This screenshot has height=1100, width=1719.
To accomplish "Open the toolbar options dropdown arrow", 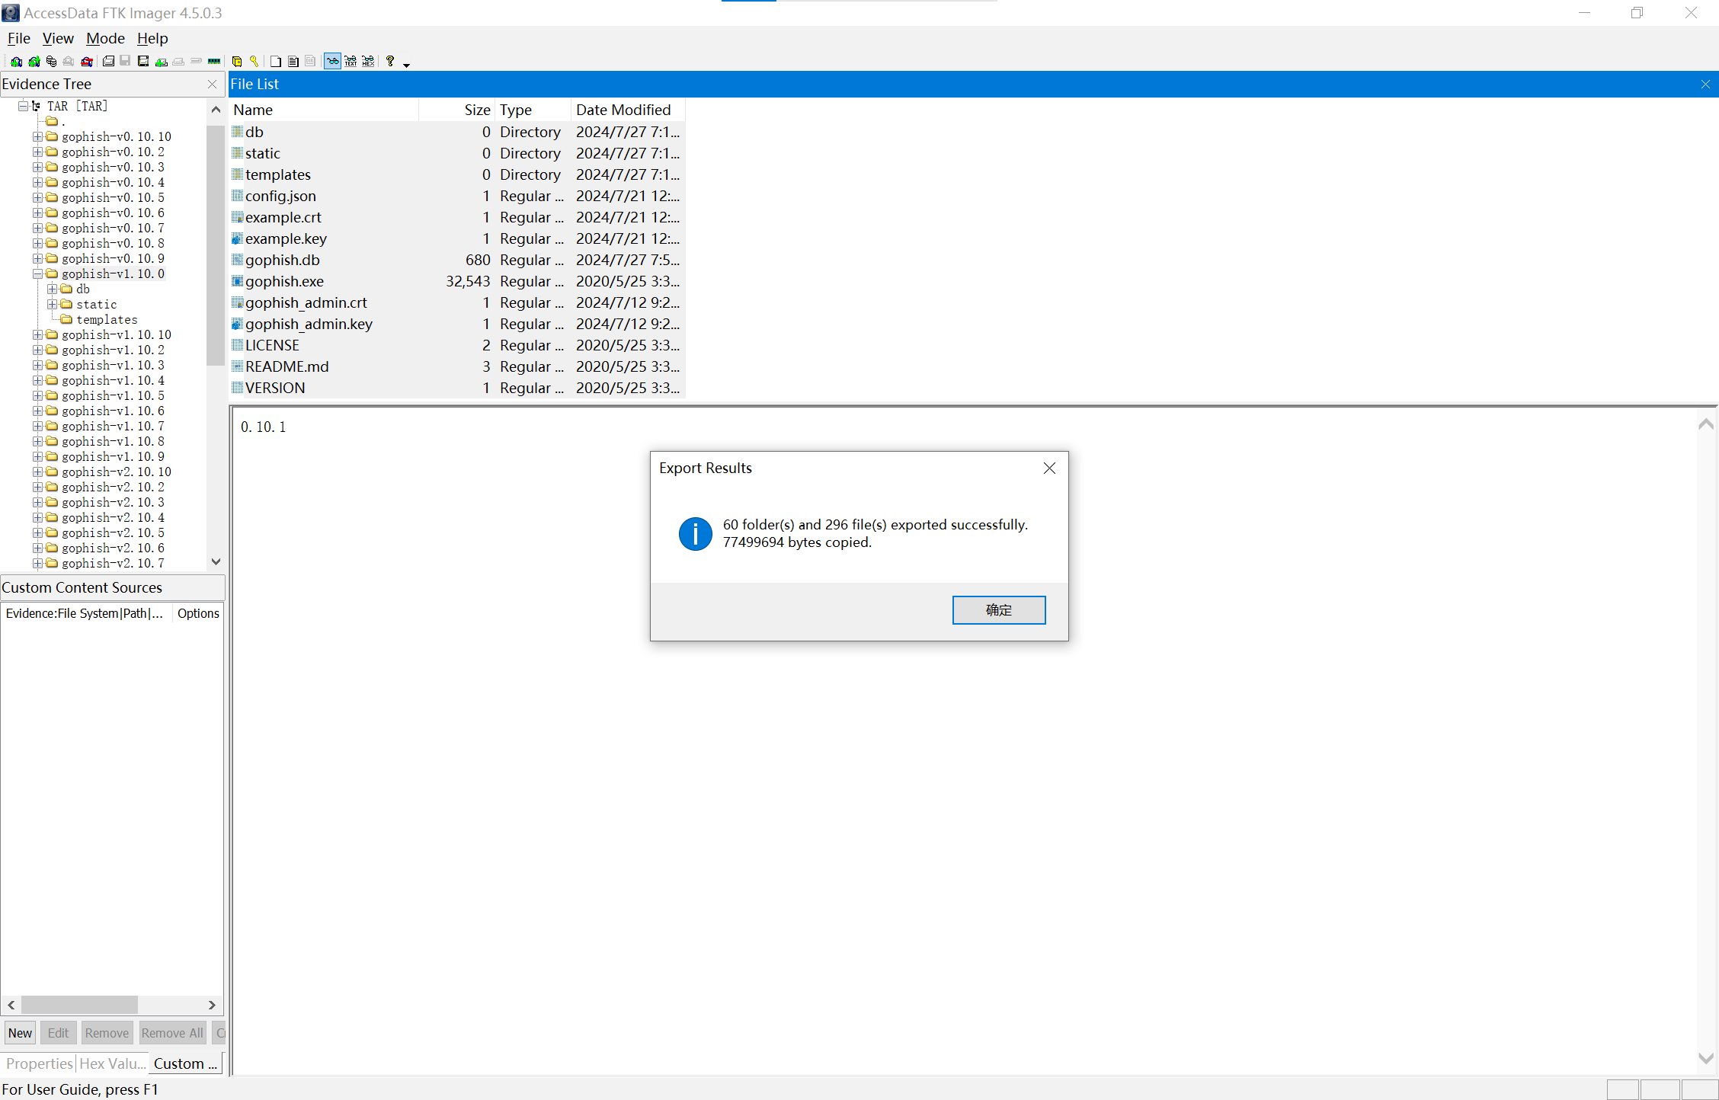I will tap(406, 65).
